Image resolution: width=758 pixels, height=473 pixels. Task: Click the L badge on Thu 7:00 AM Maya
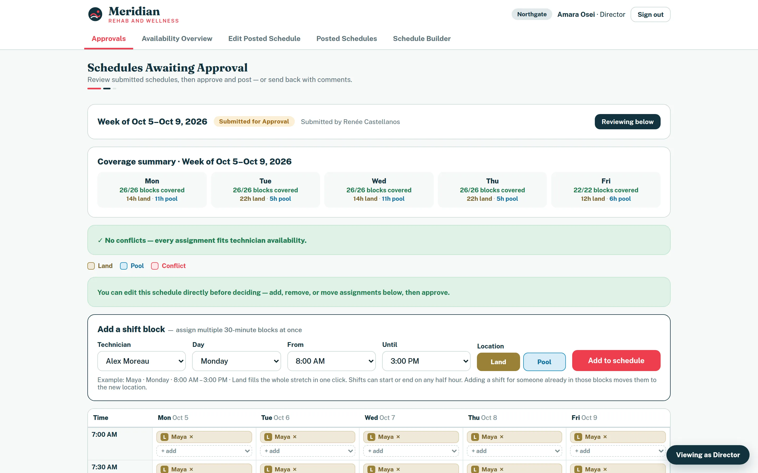475,437
